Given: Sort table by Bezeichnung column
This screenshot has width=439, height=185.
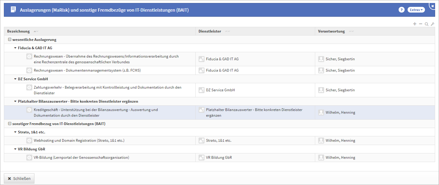Looking at the screenshot, I should (x=19, y=31).
